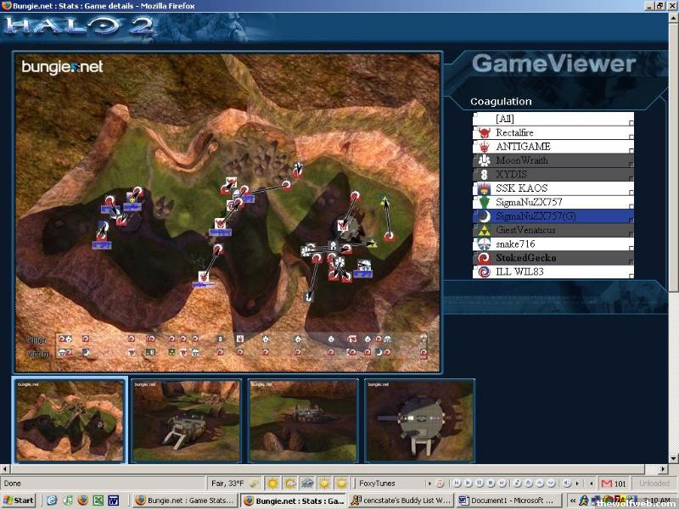Click the Gmail notifier icon in status bar
This screenshot has height=509, width=679.
pos(607,484)
